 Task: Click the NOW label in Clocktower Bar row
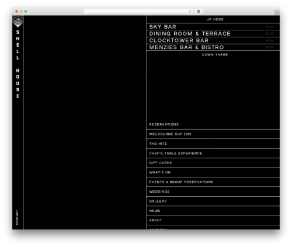tap(269, 40)
